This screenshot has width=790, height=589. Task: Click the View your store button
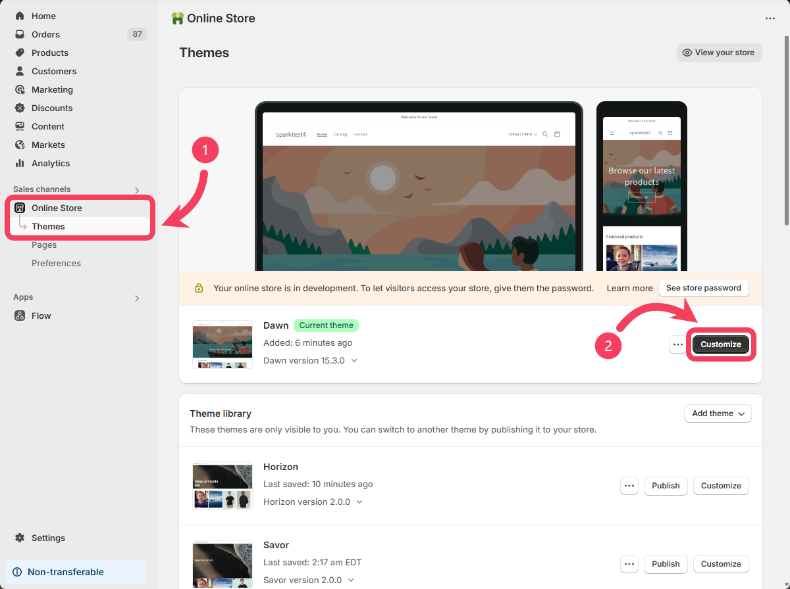[x=719, y=53]
